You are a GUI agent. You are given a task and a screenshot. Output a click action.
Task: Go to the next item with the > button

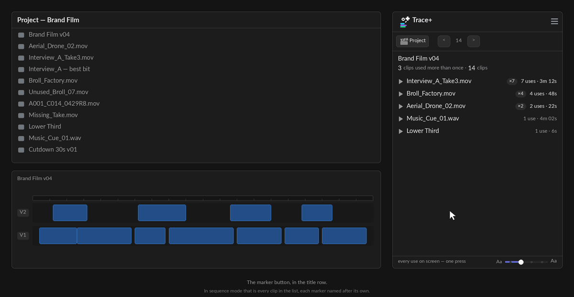(x=474, y=41)
